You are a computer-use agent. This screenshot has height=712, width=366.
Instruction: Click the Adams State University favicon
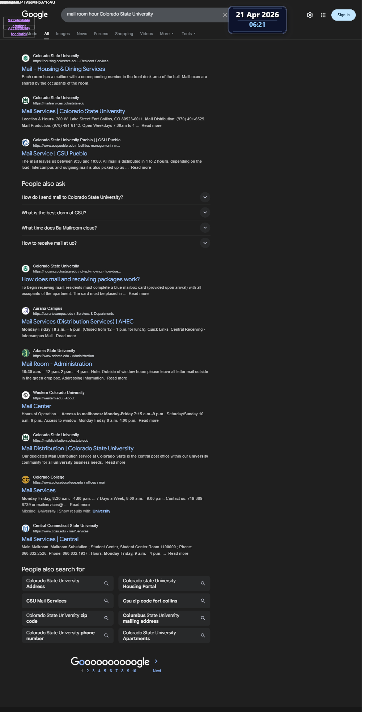tap(26, 353)
